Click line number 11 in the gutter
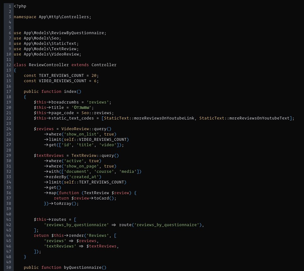Viewport: 304px width, 271px height. point(9,60)
